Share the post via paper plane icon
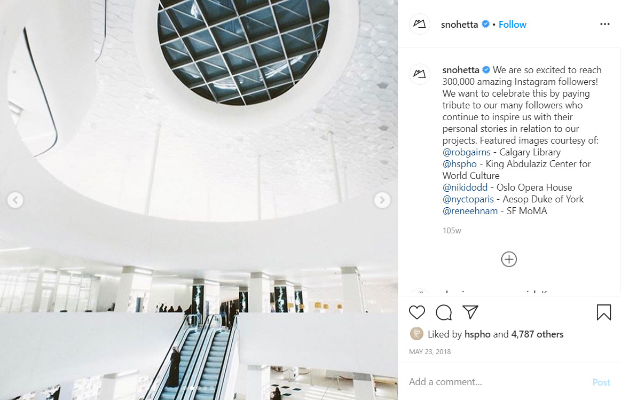The image size is (621, 400). (x=470, y=312)
